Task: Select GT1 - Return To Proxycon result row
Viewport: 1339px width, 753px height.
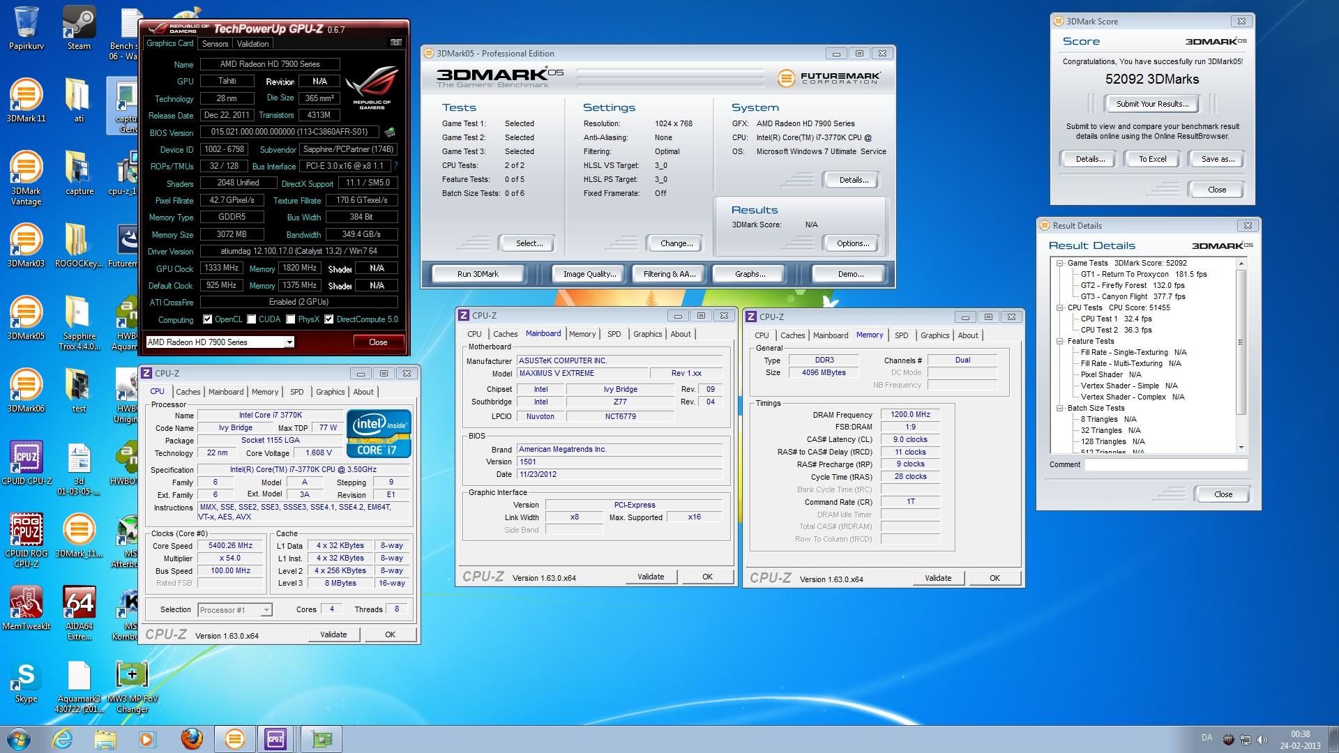Action: coord(1144,274)
